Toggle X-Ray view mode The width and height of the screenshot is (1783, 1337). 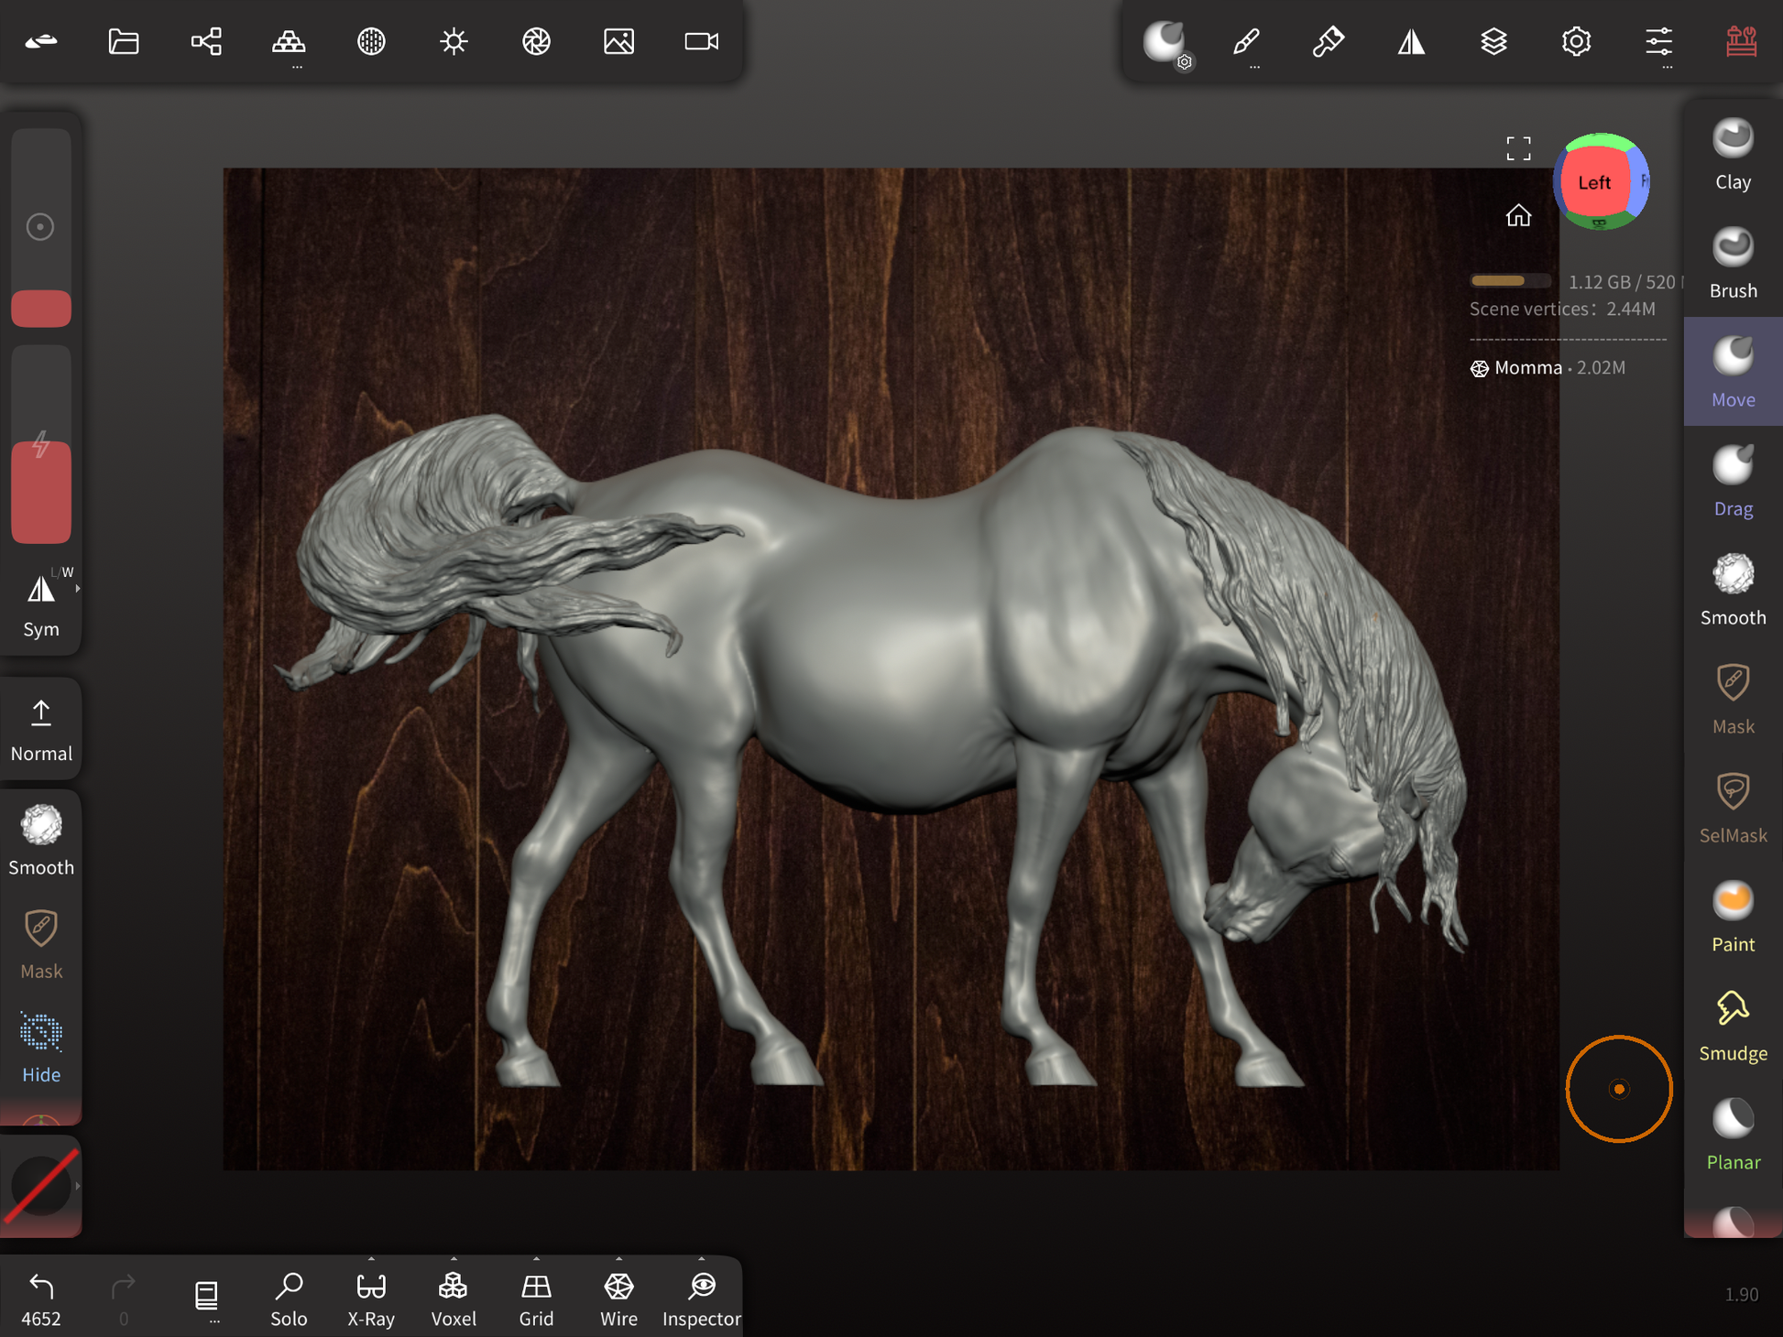[x=371, y=1297]
